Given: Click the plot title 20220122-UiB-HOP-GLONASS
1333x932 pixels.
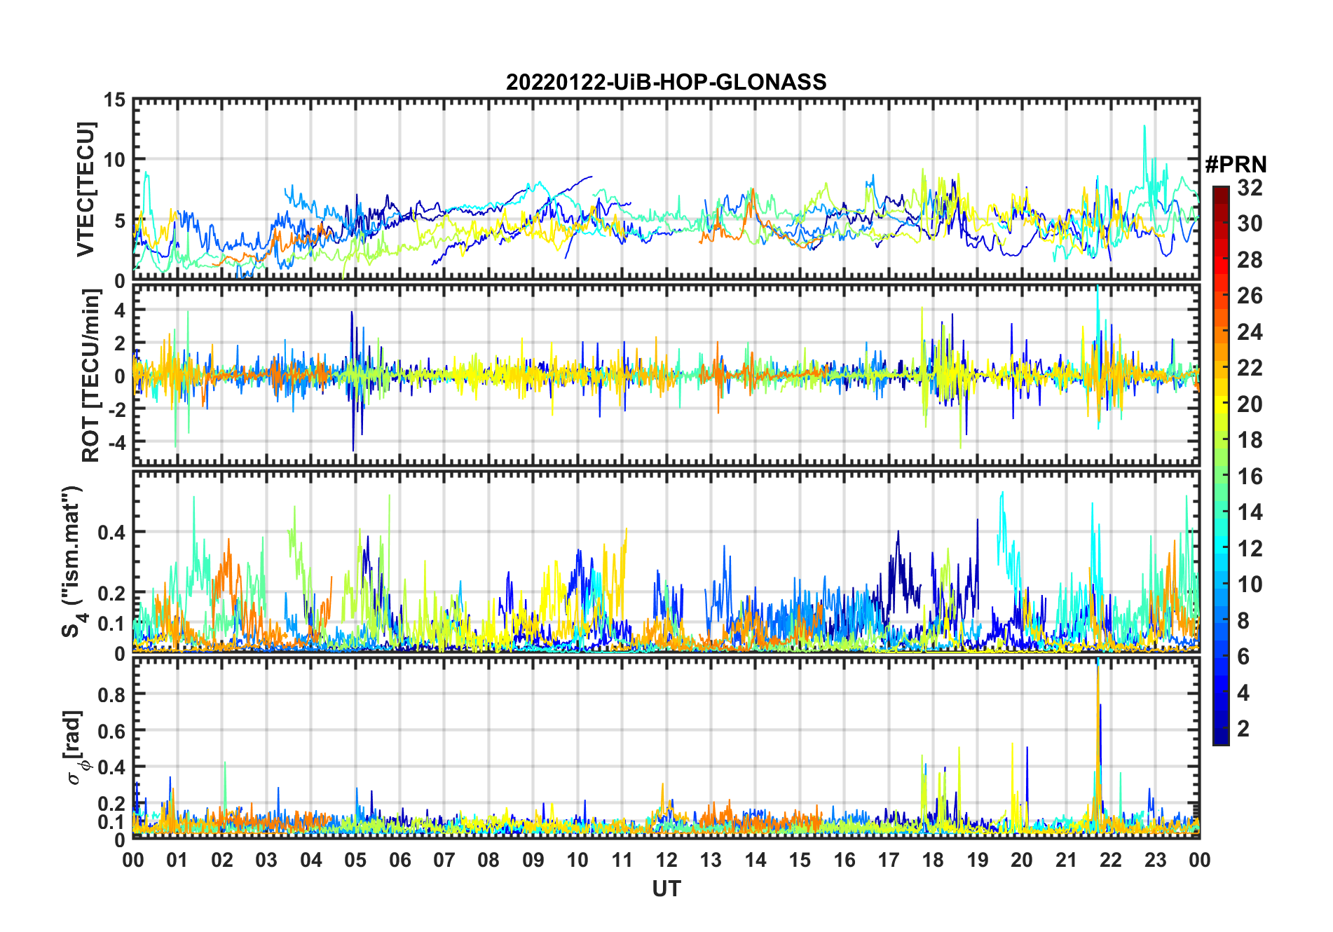Looking at the screenshot, I should 666,82.
